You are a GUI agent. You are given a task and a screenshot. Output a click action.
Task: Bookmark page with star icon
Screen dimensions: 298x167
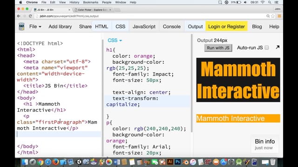click(x=273, y=16)
